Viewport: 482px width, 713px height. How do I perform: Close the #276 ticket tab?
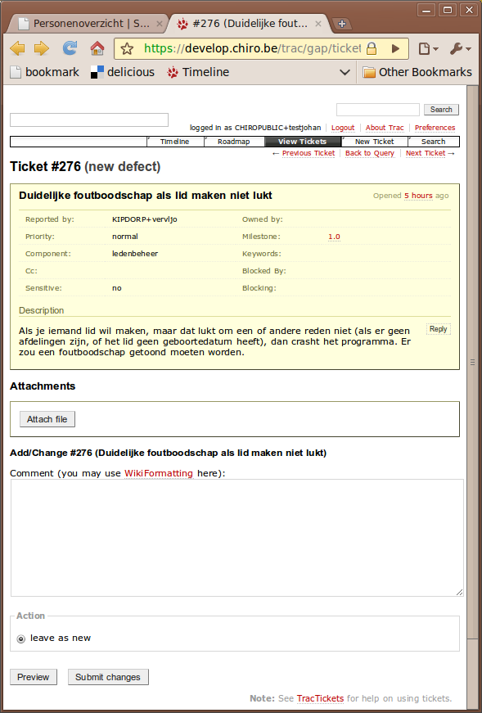[318, 24]
